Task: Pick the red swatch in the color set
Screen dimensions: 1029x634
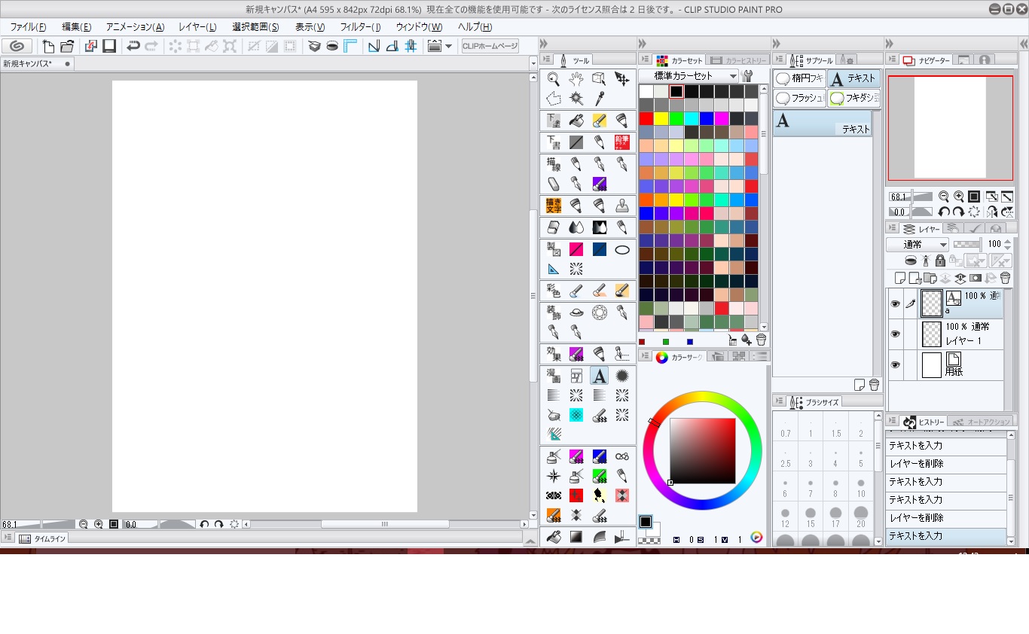Action: [646, 118]
